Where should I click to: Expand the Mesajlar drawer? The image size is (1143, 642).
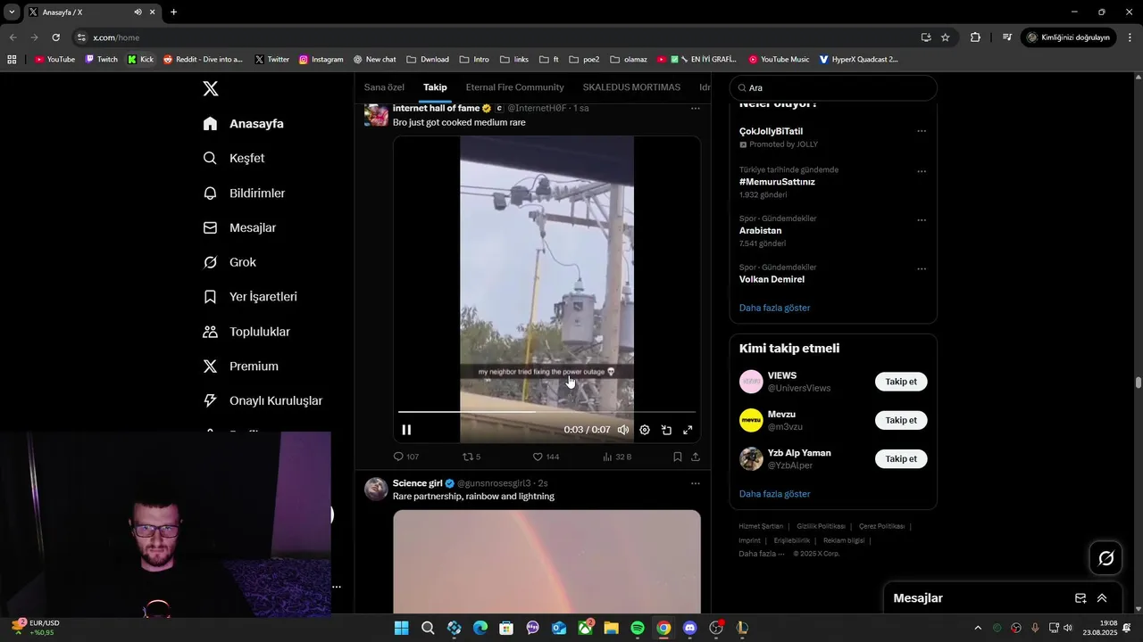1102,598
